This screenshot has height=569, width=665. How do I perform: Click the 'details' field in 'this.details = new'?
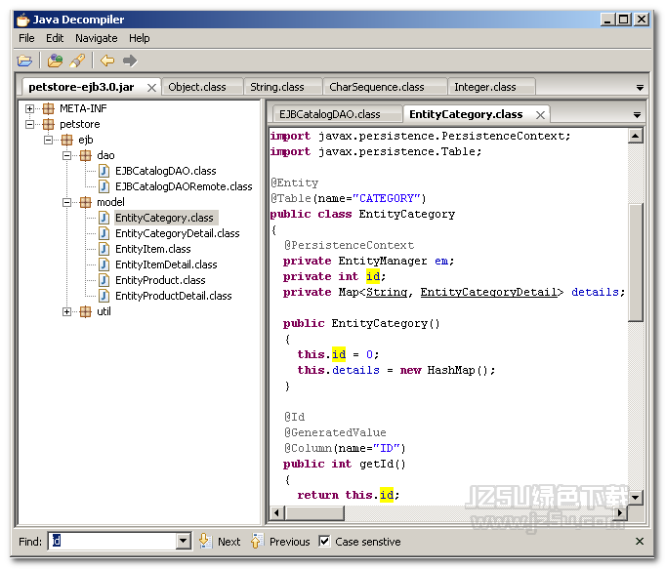tap(355, 370)
